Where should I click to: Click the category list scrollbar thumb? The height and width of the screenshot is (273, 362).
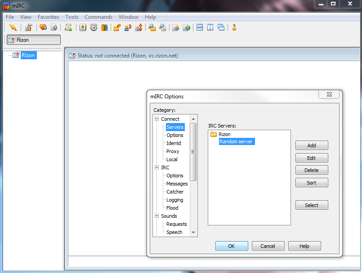point(193,152)
